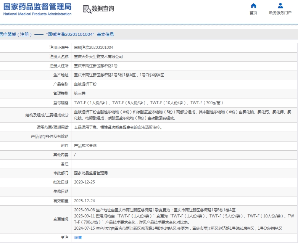Viewport: 298px width, 243px height.
Task: Click the 有效期至 row label
Action: point(61,201)
